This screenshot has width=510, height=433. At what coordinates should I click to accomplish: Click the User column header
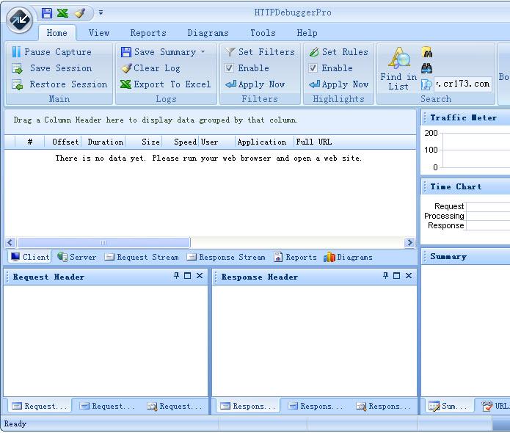[217, 142]
